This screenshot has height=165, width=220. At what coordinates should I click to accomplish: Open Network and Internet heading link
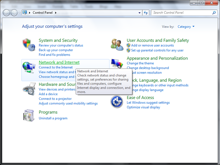click(x=59, y=62)
